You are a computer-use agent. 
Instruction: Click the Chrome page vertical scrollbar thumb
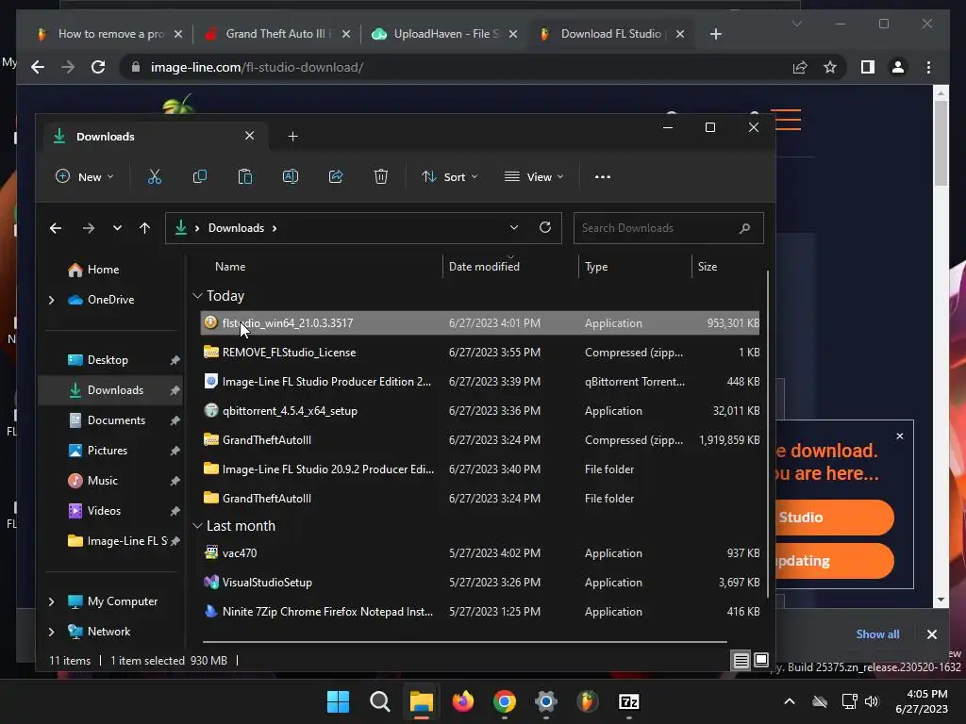(941, 141)
